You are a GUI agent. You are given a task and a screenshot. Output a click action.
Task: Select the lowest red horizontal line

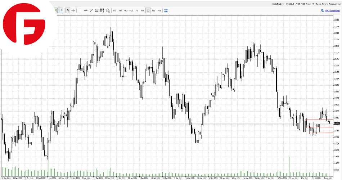pos(321,133)
